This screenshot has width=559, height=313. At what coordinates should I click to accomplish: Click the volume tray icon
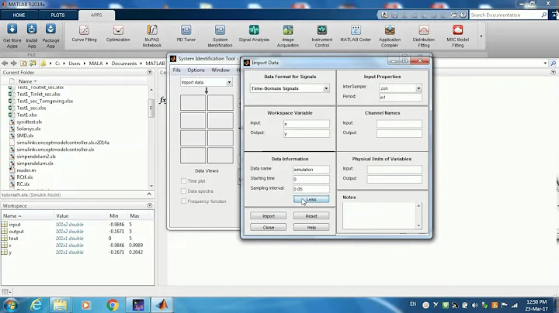474,305
